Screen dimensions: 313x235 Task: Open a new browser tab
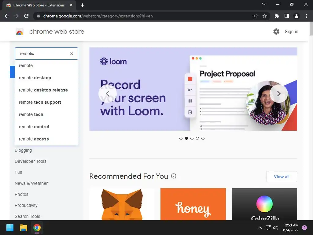(83, 5)
